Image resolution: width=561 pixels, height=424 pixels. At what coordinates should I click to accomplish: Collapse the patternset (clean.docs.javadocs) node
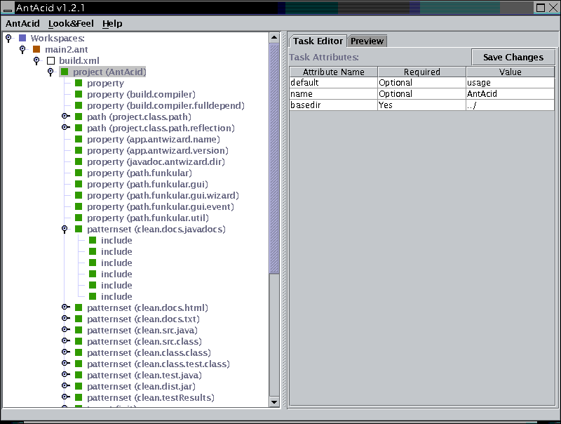click(65, 229)
